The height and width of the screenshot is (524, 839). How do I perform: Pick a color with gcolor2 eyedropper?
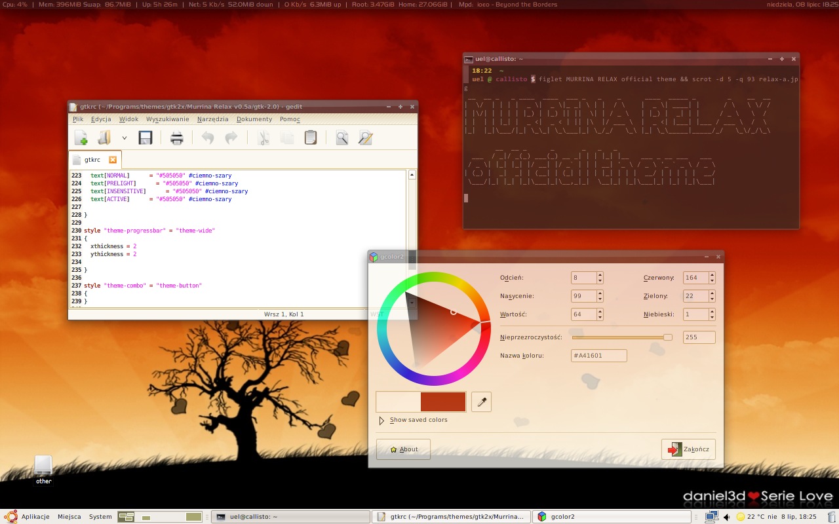pyautogui.click(x=481, y=402)
